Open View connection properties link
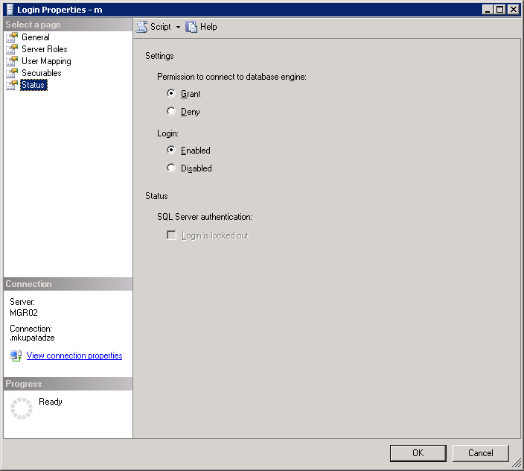524x471 pixels. click(x=74, y=356)
